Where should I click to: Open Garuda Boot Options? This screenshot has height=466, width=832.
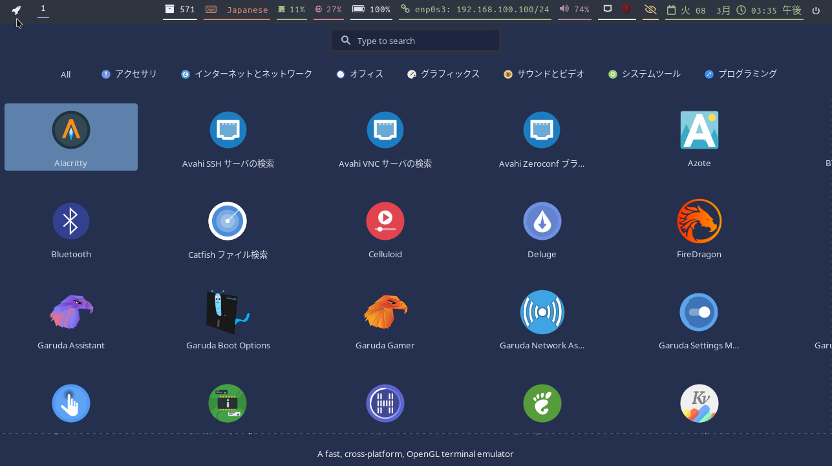coord(228,319)
